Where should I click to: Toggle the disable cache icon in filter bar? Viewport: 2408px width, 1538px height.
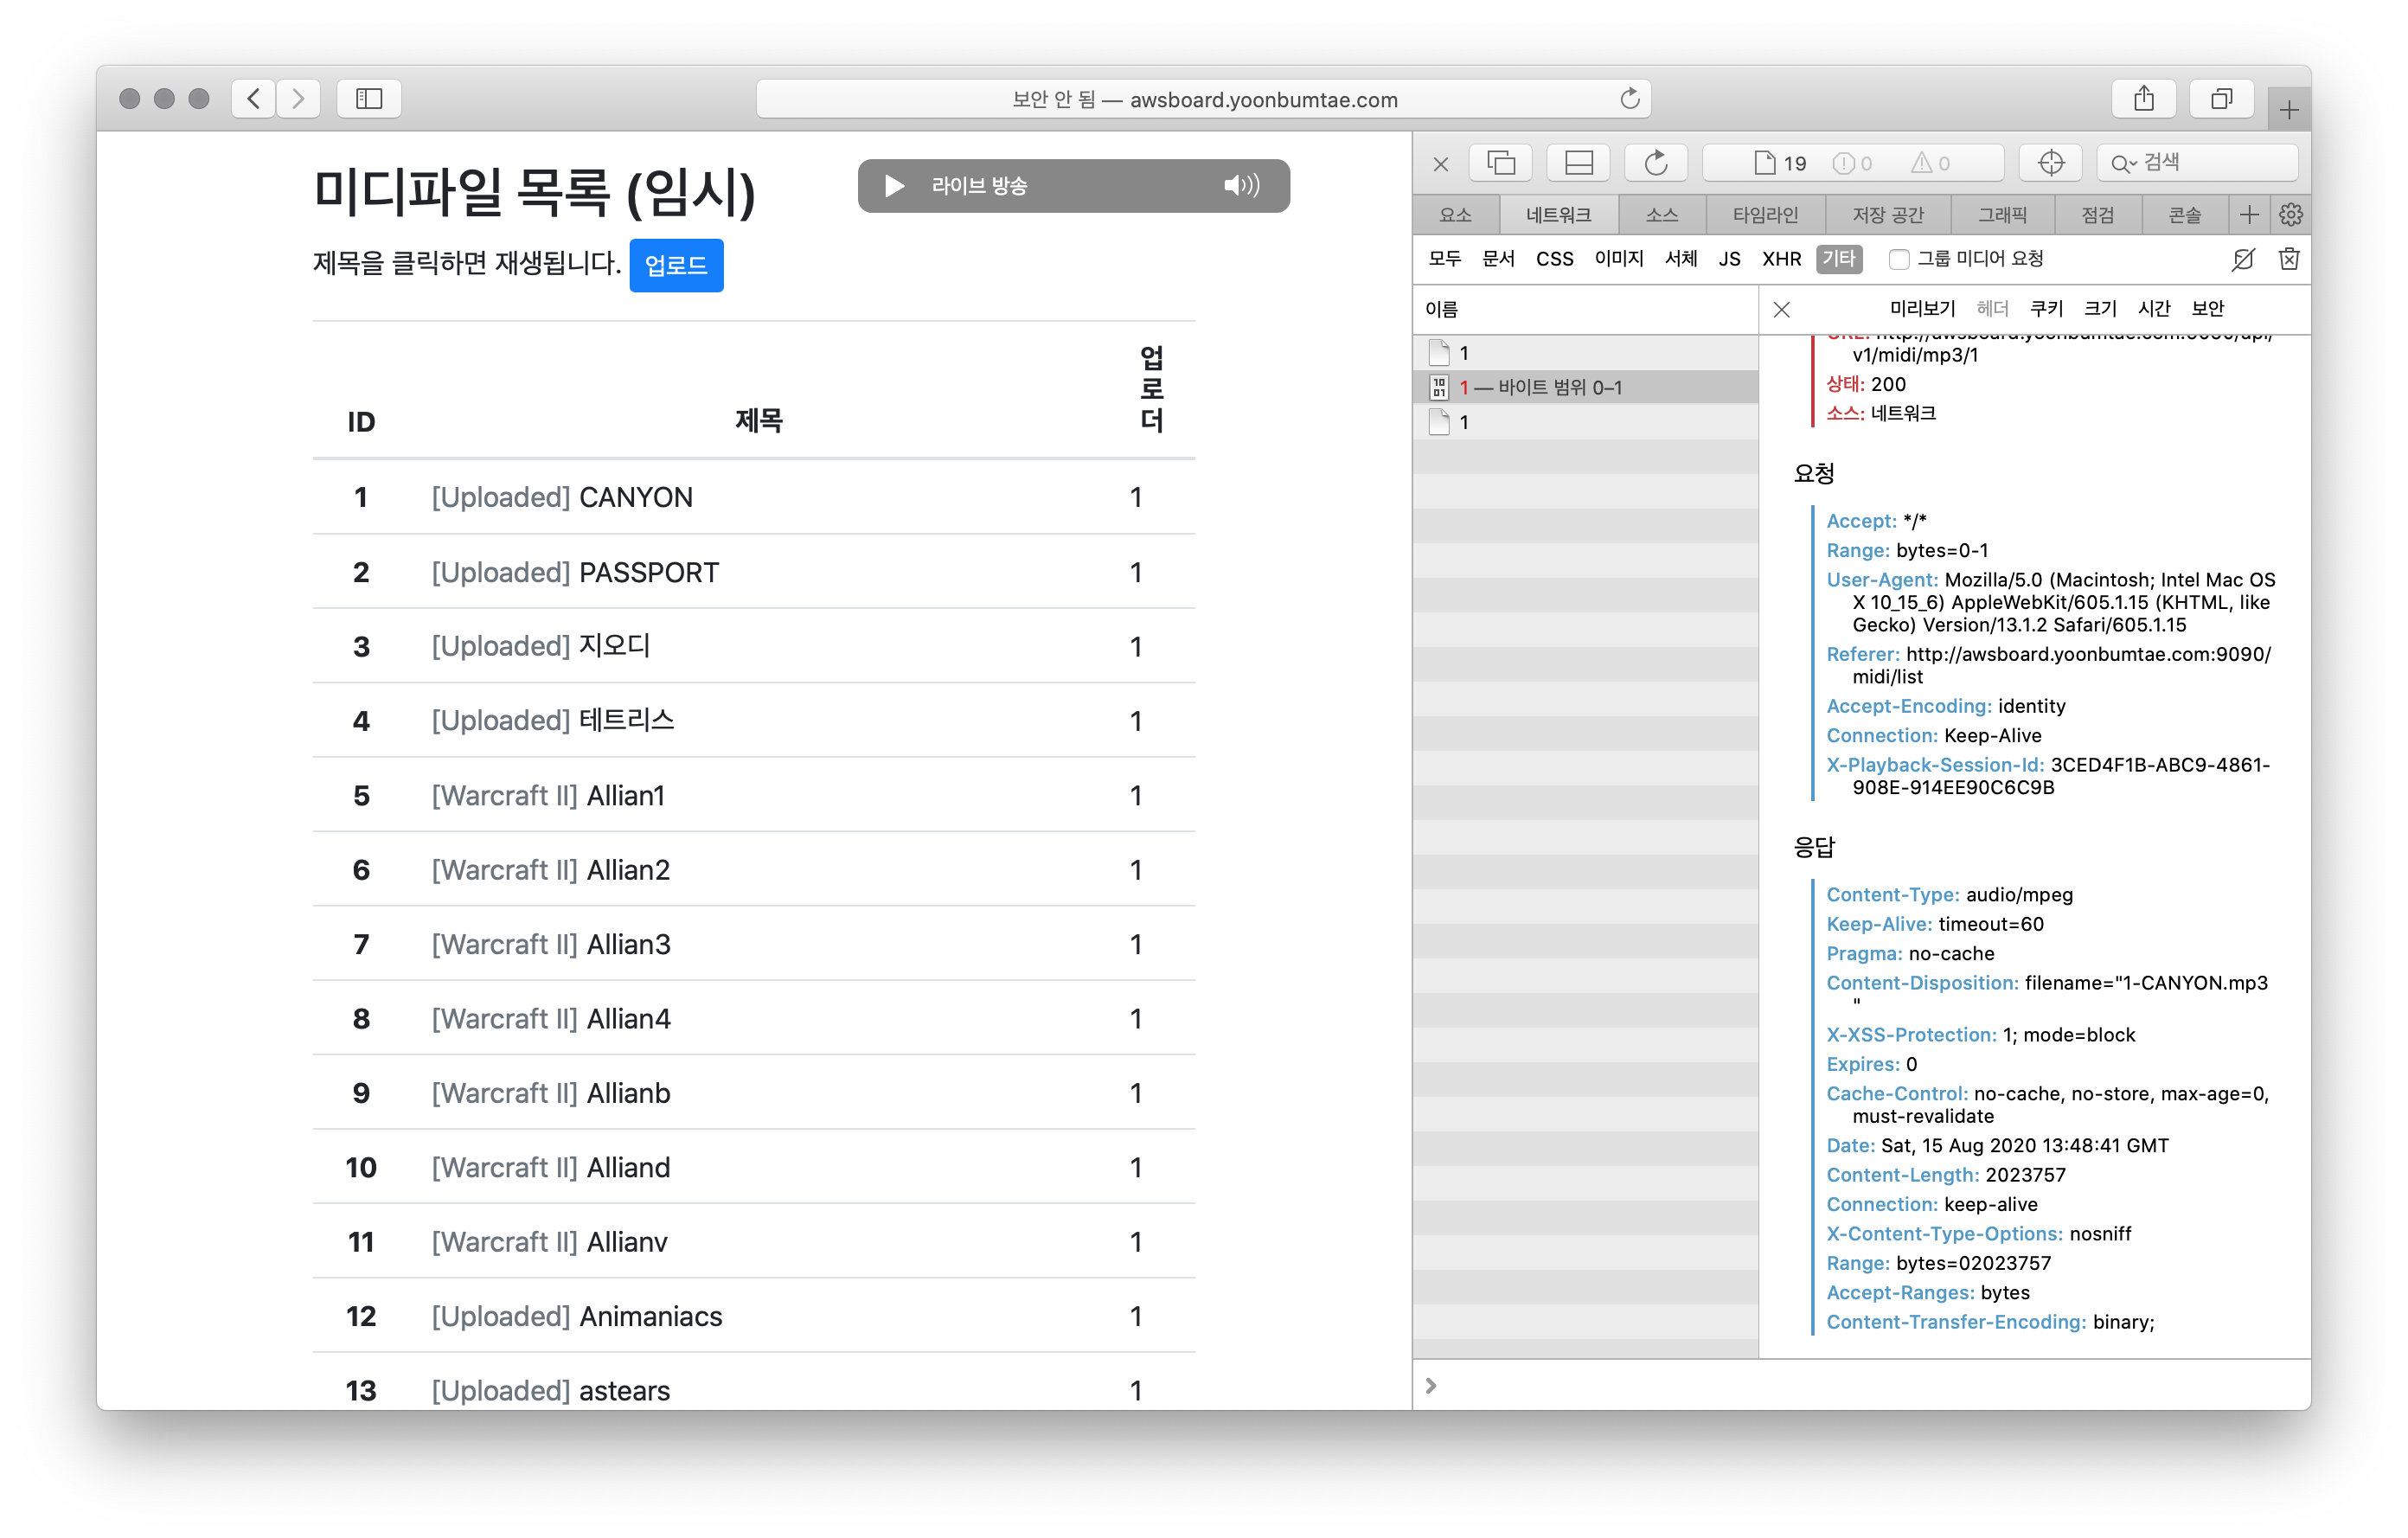2243,260
